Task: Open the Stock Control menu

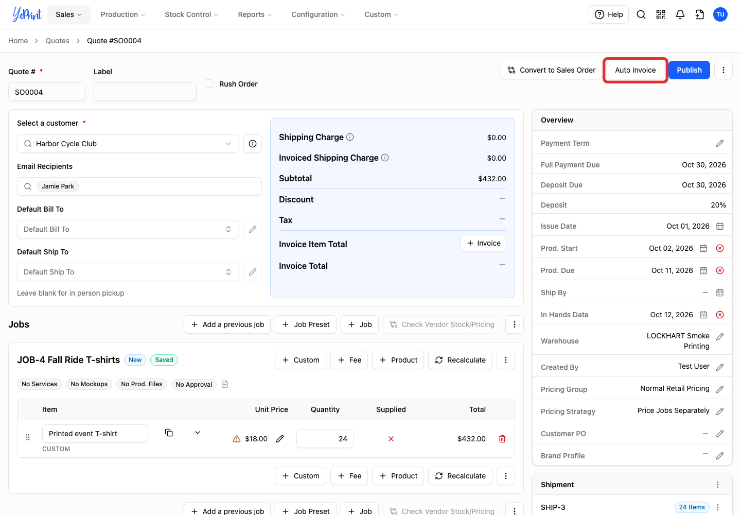Action: tap(191, 14)
